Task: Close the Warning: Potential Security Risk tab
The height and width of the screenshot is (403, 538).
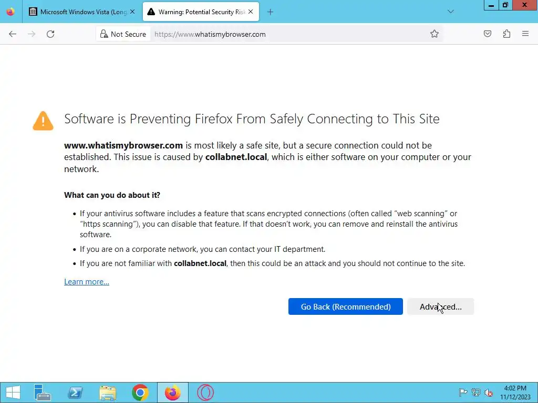Action: [251, 12]
